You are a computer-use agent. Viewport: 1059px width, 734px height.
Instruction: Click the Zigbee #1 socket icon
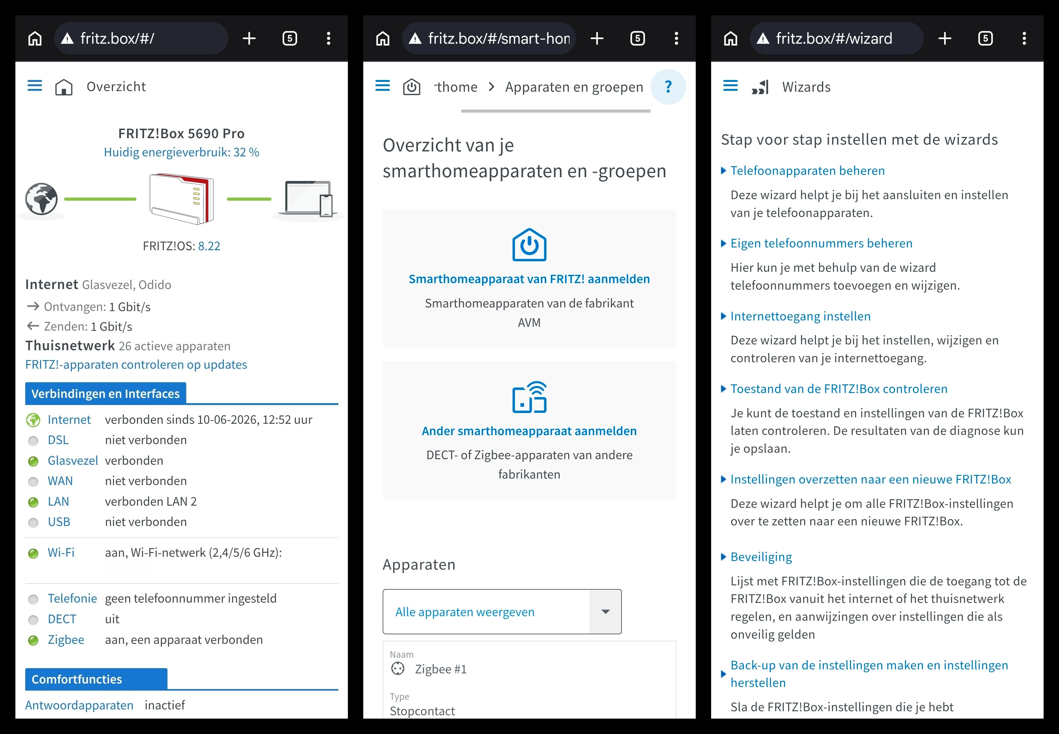[397, 669]
